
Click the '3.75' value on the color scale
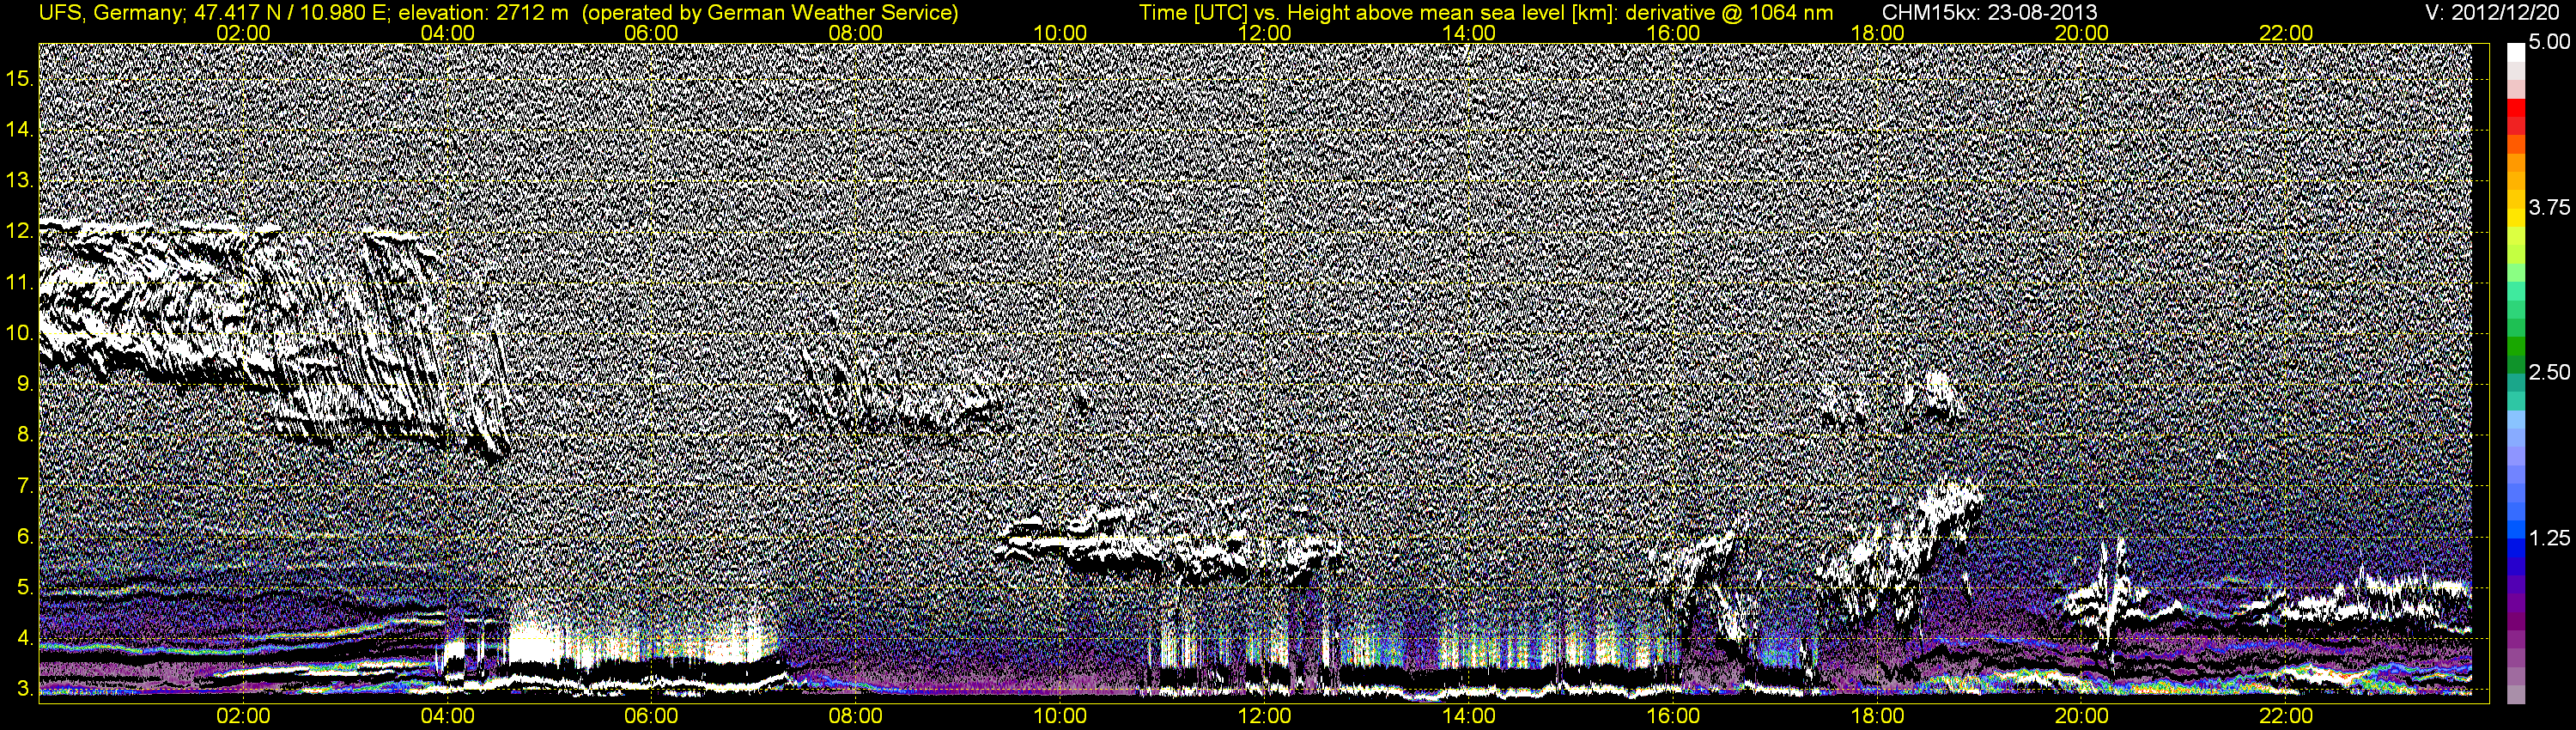click(2549, 207)
